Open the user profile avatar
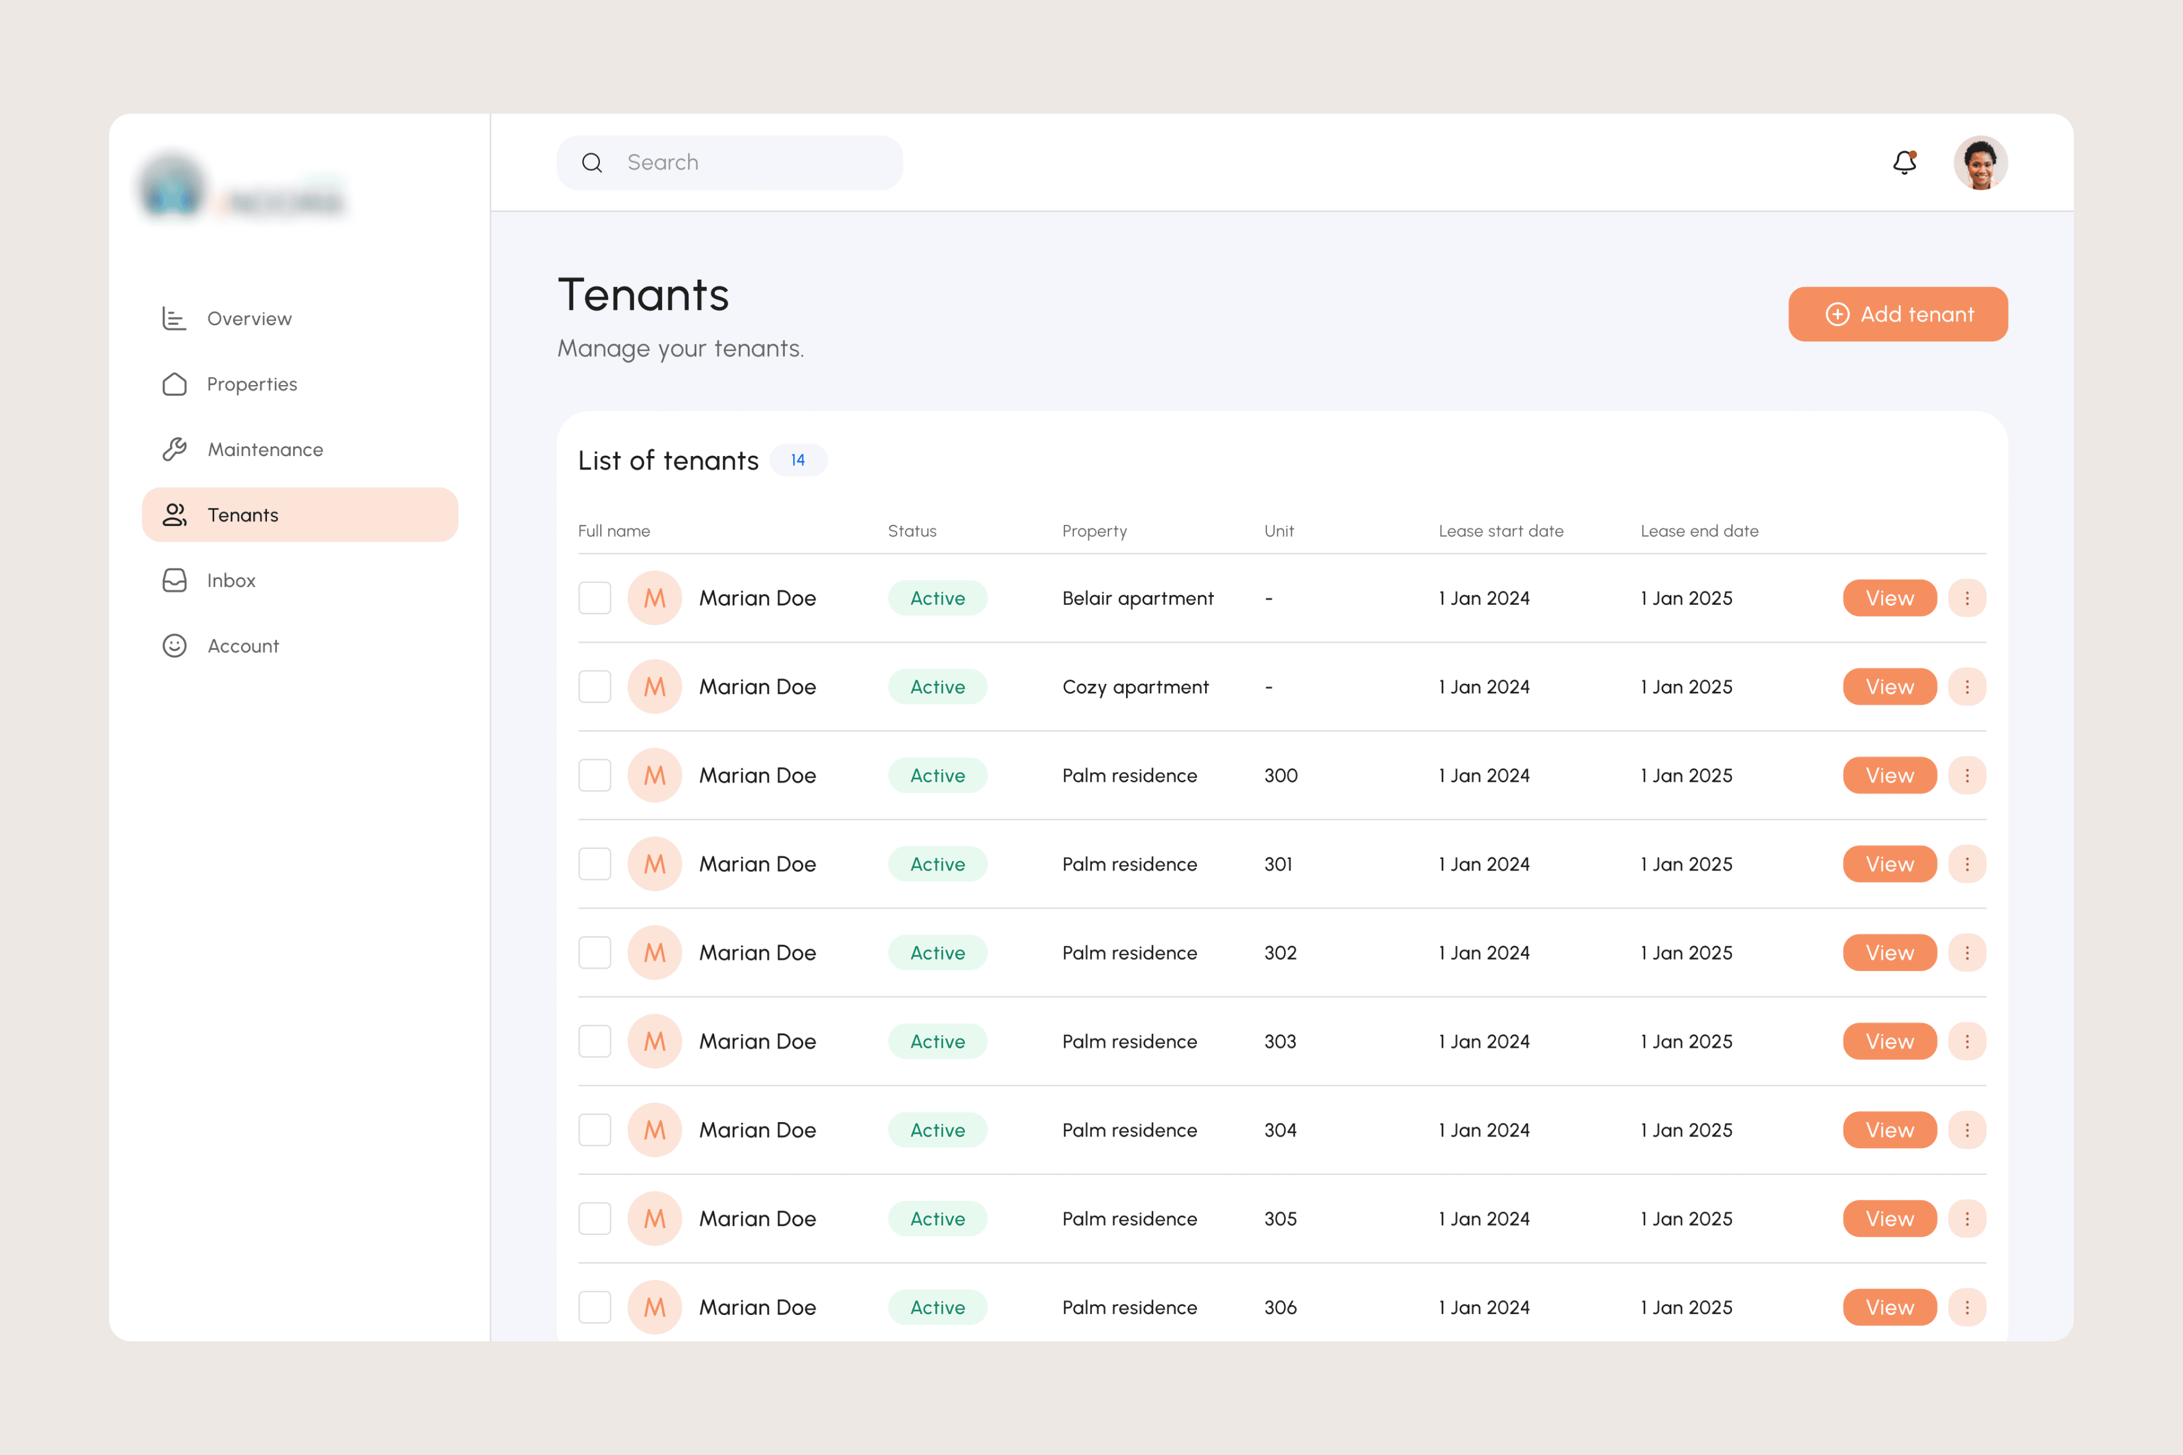Screen dimensions: 2183x1455 [1980, 162]
